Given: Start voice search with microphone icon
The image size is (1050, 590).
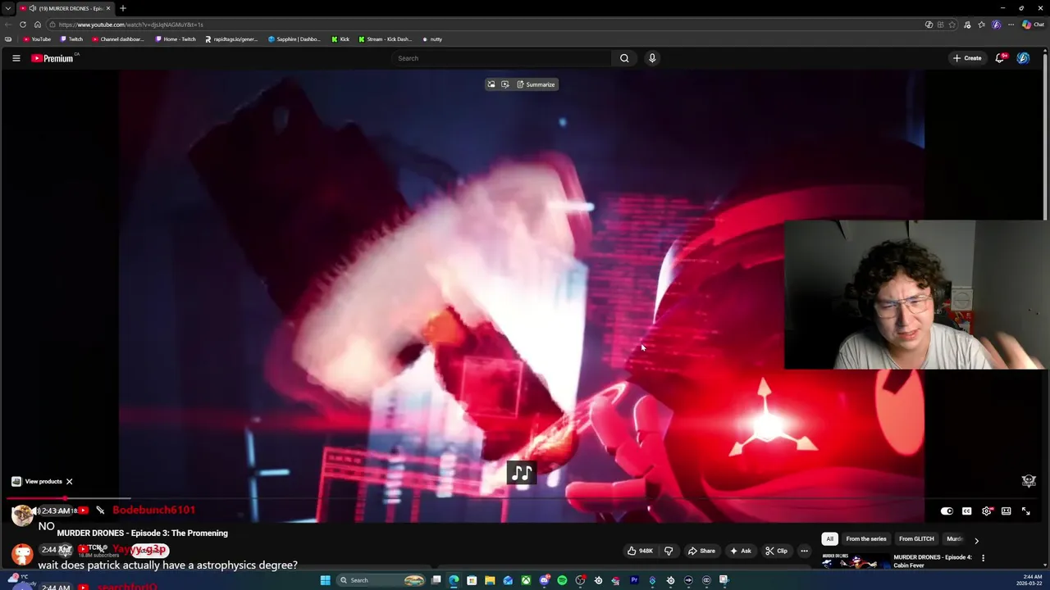Looking at the screenshot, I should click(652, 58).
